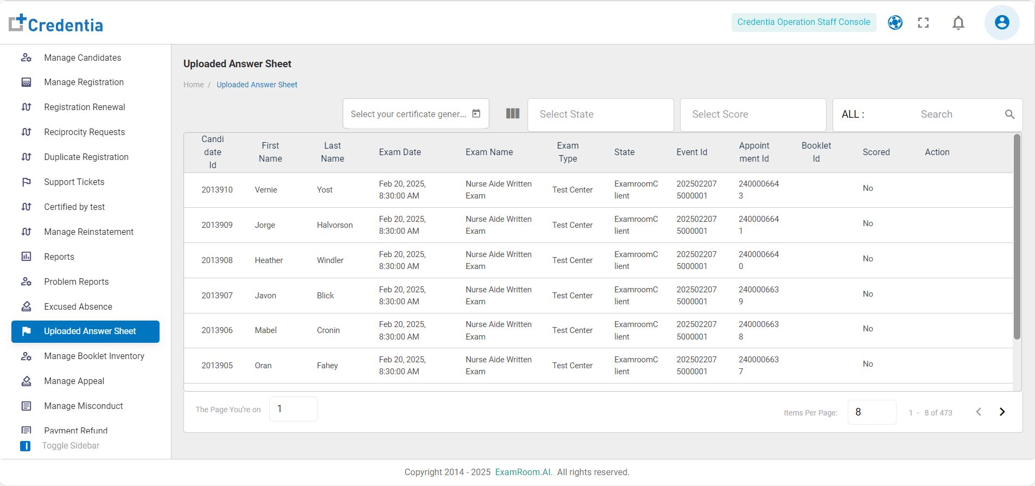Click the notifications bell icon
Screen dimensions: 1035x486
[x=958, y=23]
